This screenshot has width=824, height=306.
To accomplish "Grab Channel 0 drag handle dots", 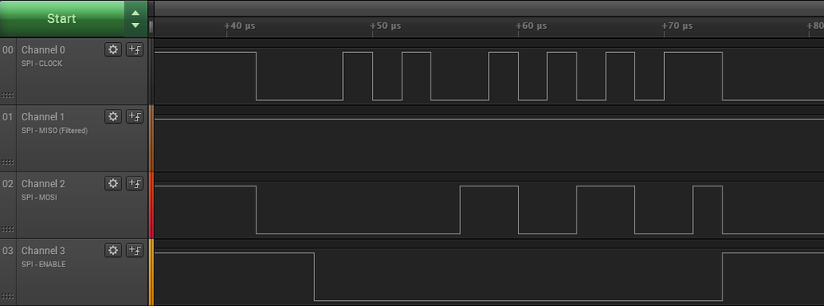I will coord(7,95).
